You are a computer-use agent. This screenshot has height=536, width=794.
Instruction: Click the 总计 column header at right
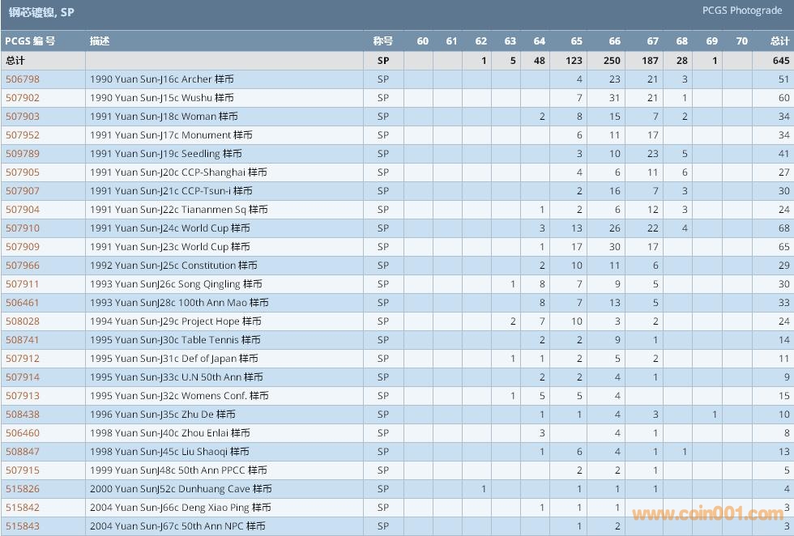(779, 41)
